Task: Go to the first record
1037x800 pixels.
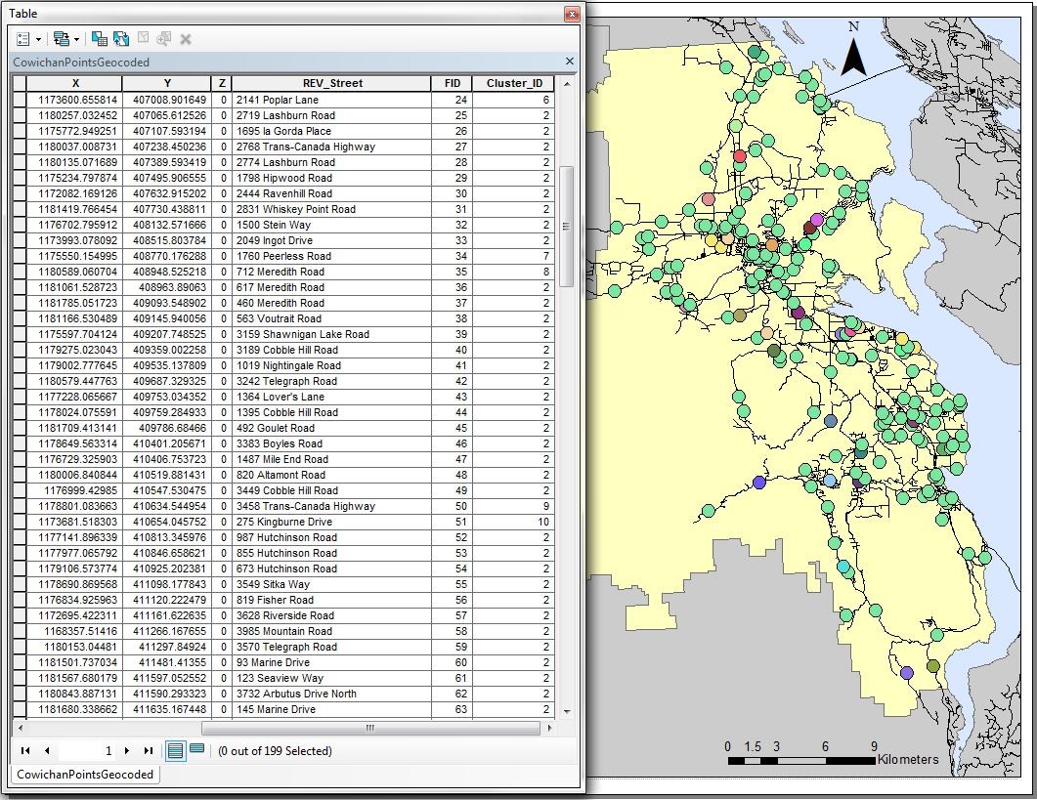Action: (x=25, y=751)
